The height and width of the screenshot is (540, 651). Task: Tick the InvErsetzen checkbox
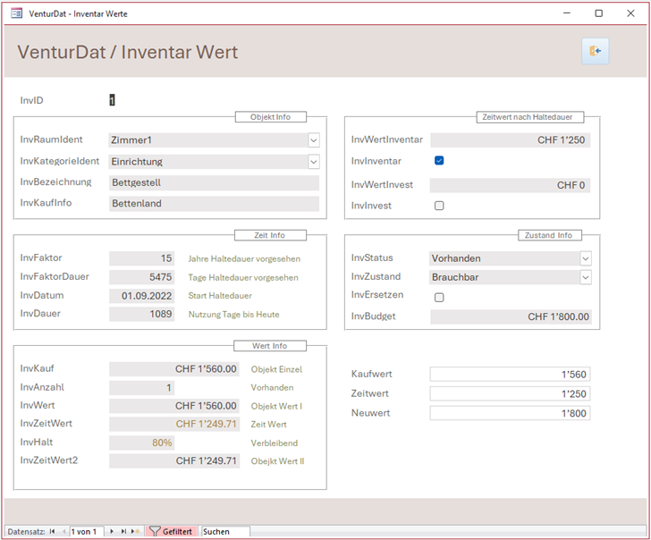pyautogui.click(x=439, y=297)
